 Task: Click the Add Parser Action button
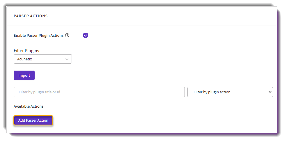click(33, 120)
